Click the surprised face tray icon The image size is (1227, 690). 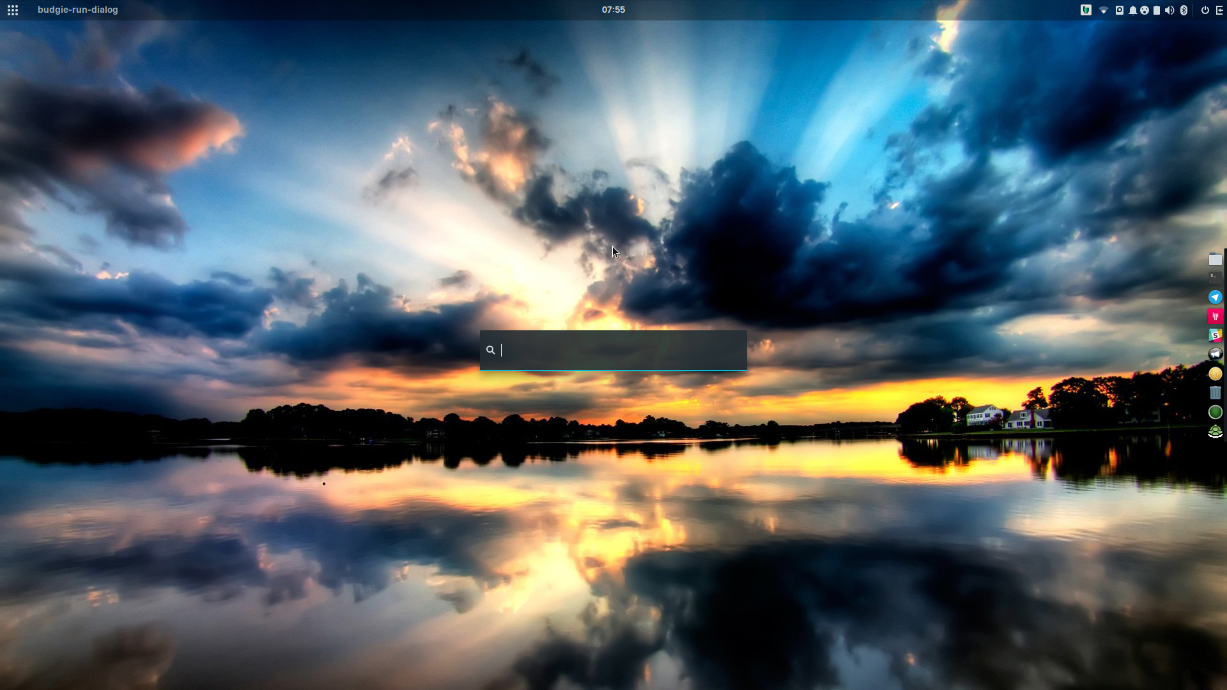(x=1145, y=10)
